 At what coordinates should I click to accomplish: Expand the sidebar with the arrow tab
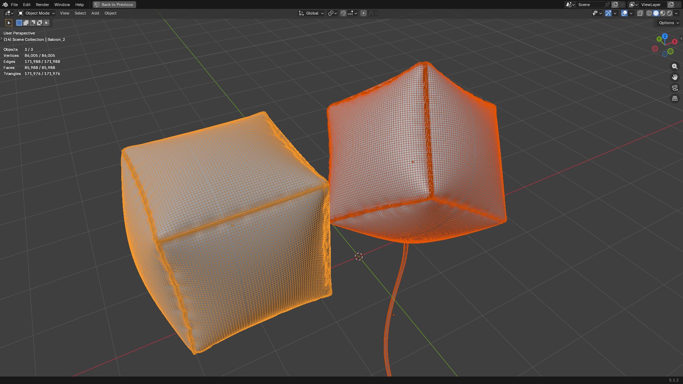pos(681,38)
